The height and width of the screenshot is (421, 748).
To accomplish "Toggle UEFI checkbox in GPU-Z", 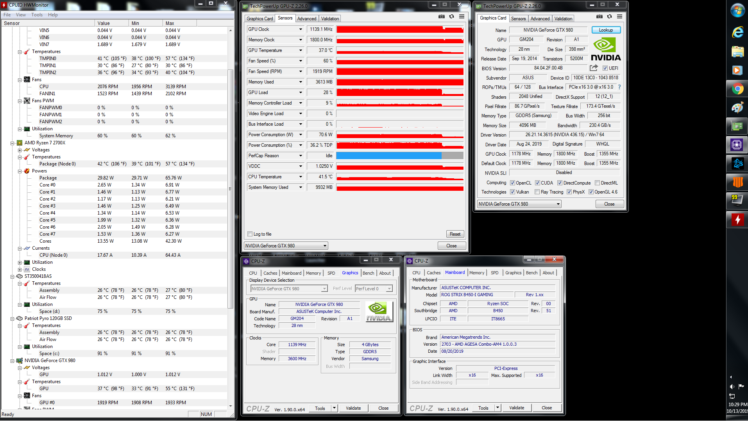I will pos(605,68).
